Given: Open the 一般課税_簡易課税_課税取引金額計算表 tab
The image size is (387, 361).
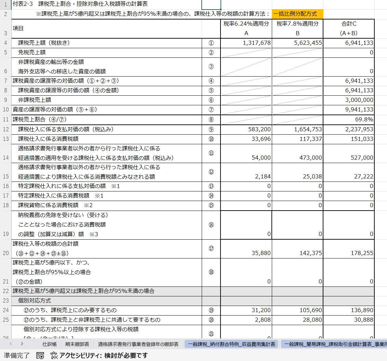Looking at the screenshot, I should click(334, 344).
